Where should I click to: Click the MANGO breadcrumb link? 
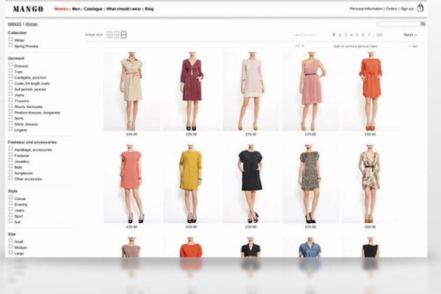click(15, 24)
